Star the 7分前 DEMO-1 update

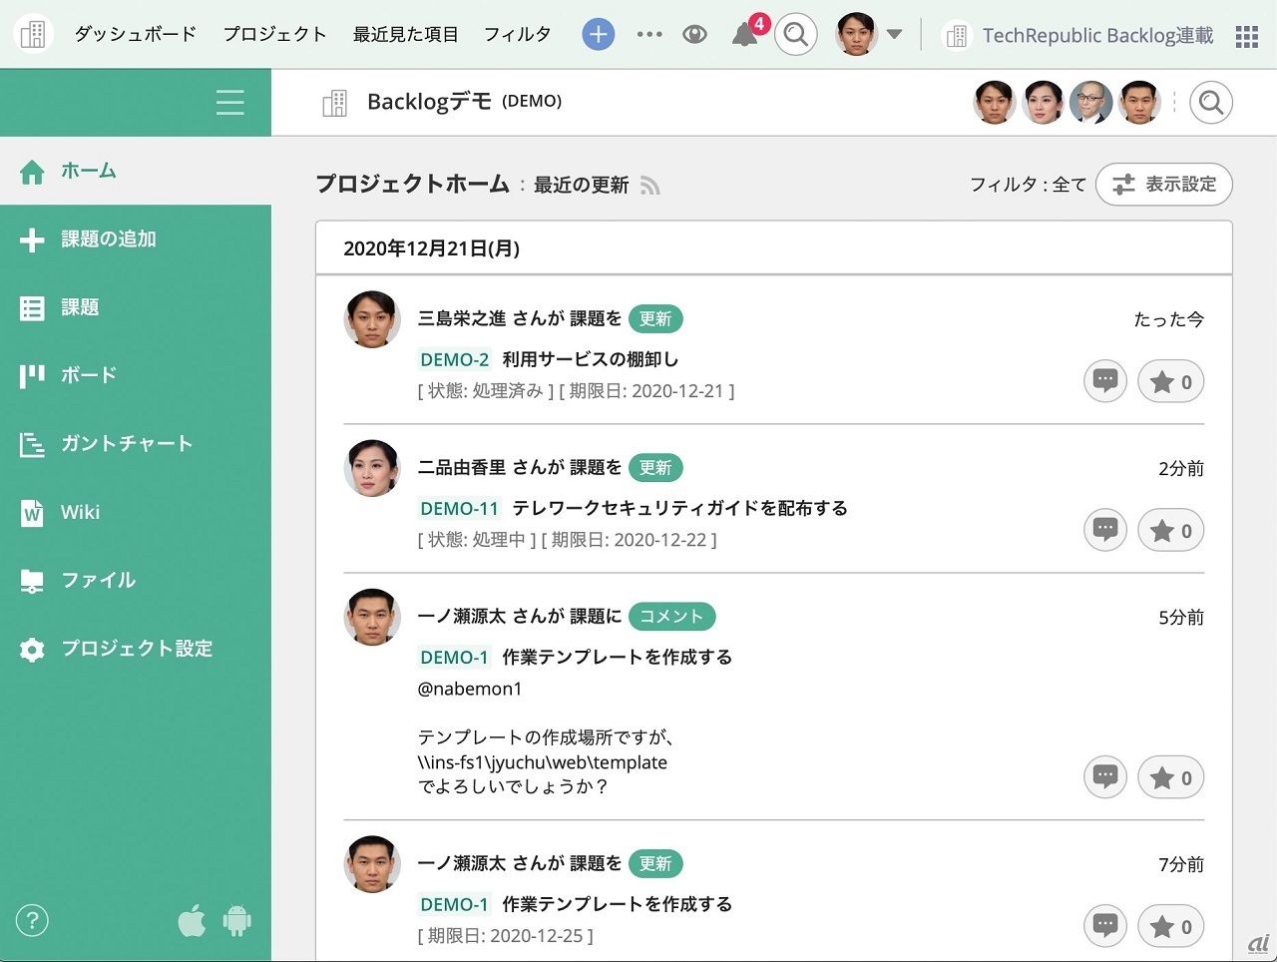click(x=1171, y=926)
